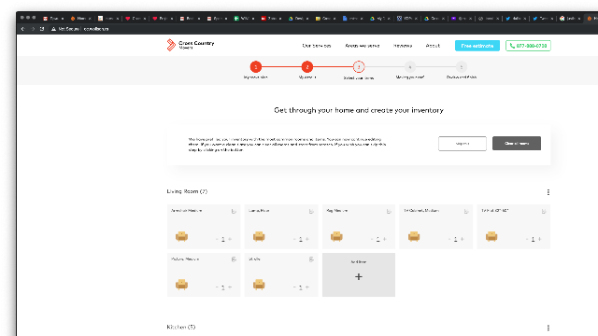Click the note icon on TV Cabinet card
The width and height of the screenshot is (598, 336).
point(466,211)
